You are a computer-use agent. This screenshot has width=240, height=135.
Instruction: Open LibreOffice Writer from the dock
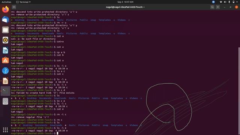[5, 50]
